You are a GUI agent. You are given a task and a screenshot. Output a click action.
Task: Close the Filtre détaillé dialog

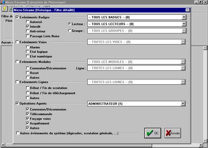tap(187, 10)
